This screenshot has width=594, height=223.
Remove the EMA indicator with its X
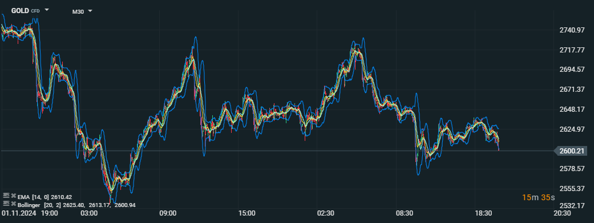(x=13, y=196)
